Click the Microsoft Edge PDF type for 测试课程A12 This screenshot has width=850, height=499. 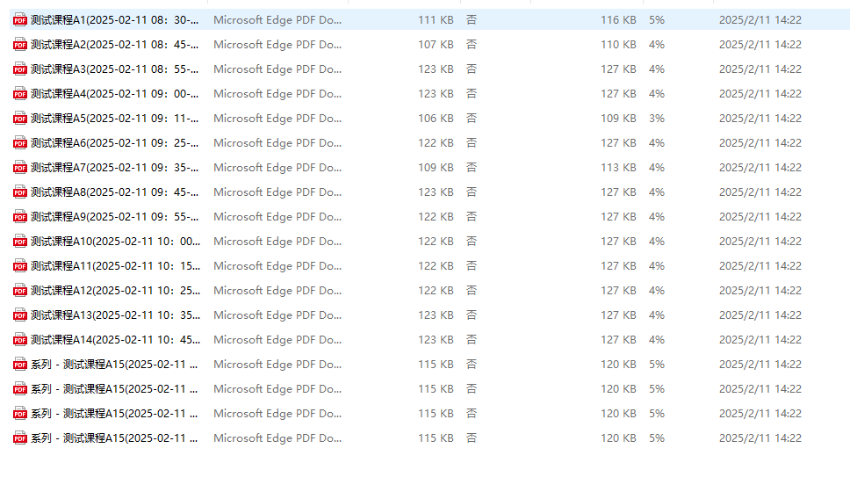pos(277,290)
